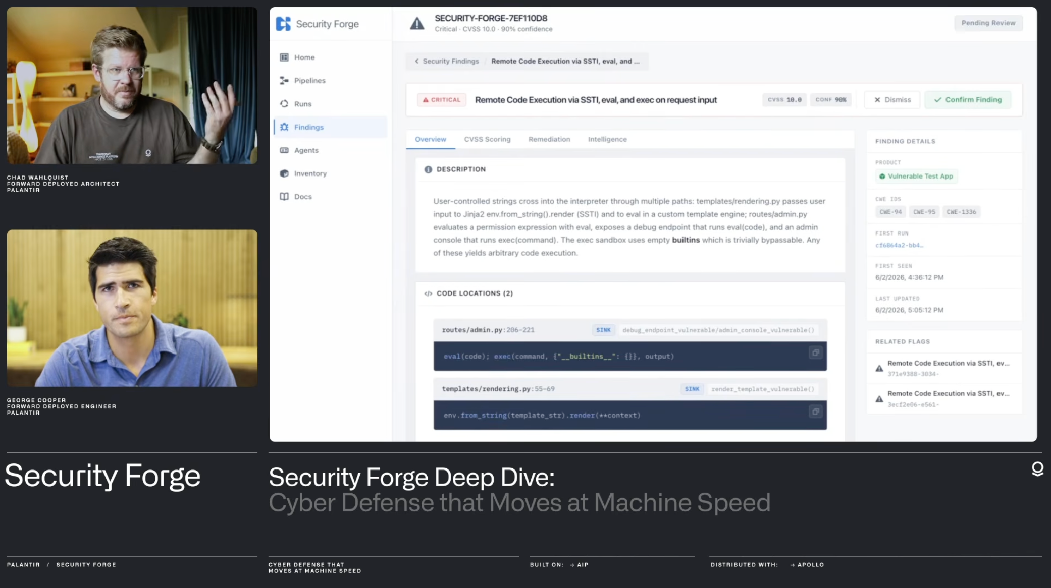Click the Chad Wahlquist video thumbnail
Image resolution: width=1051 pixels, height=588 pixels.
132,85
